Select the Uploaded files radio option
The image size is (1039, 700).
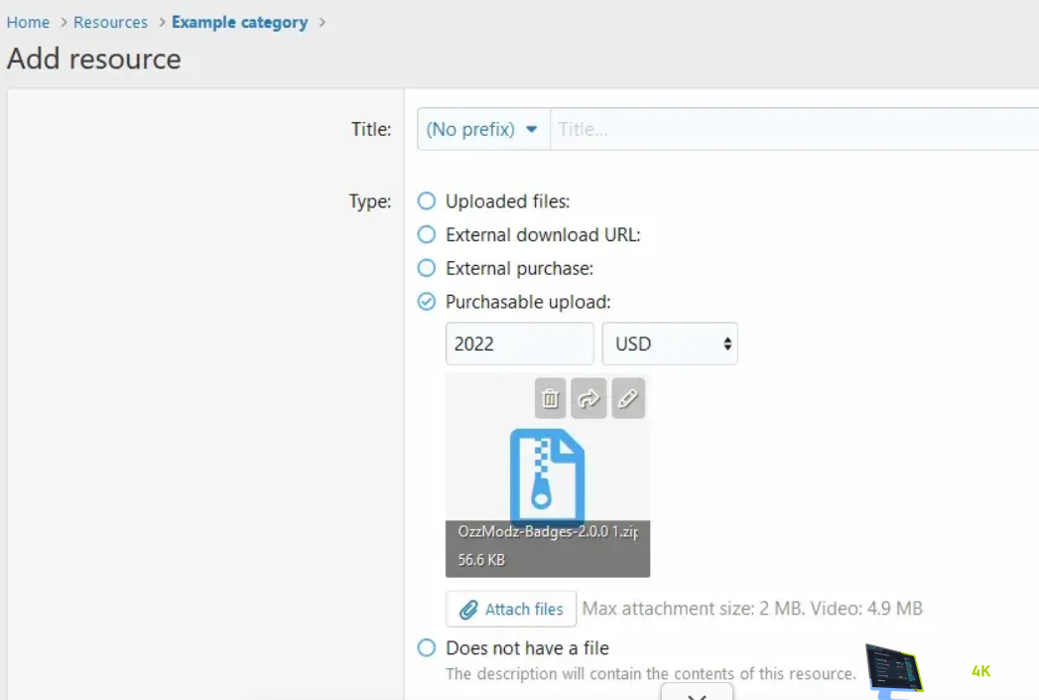tap(427, 202)
